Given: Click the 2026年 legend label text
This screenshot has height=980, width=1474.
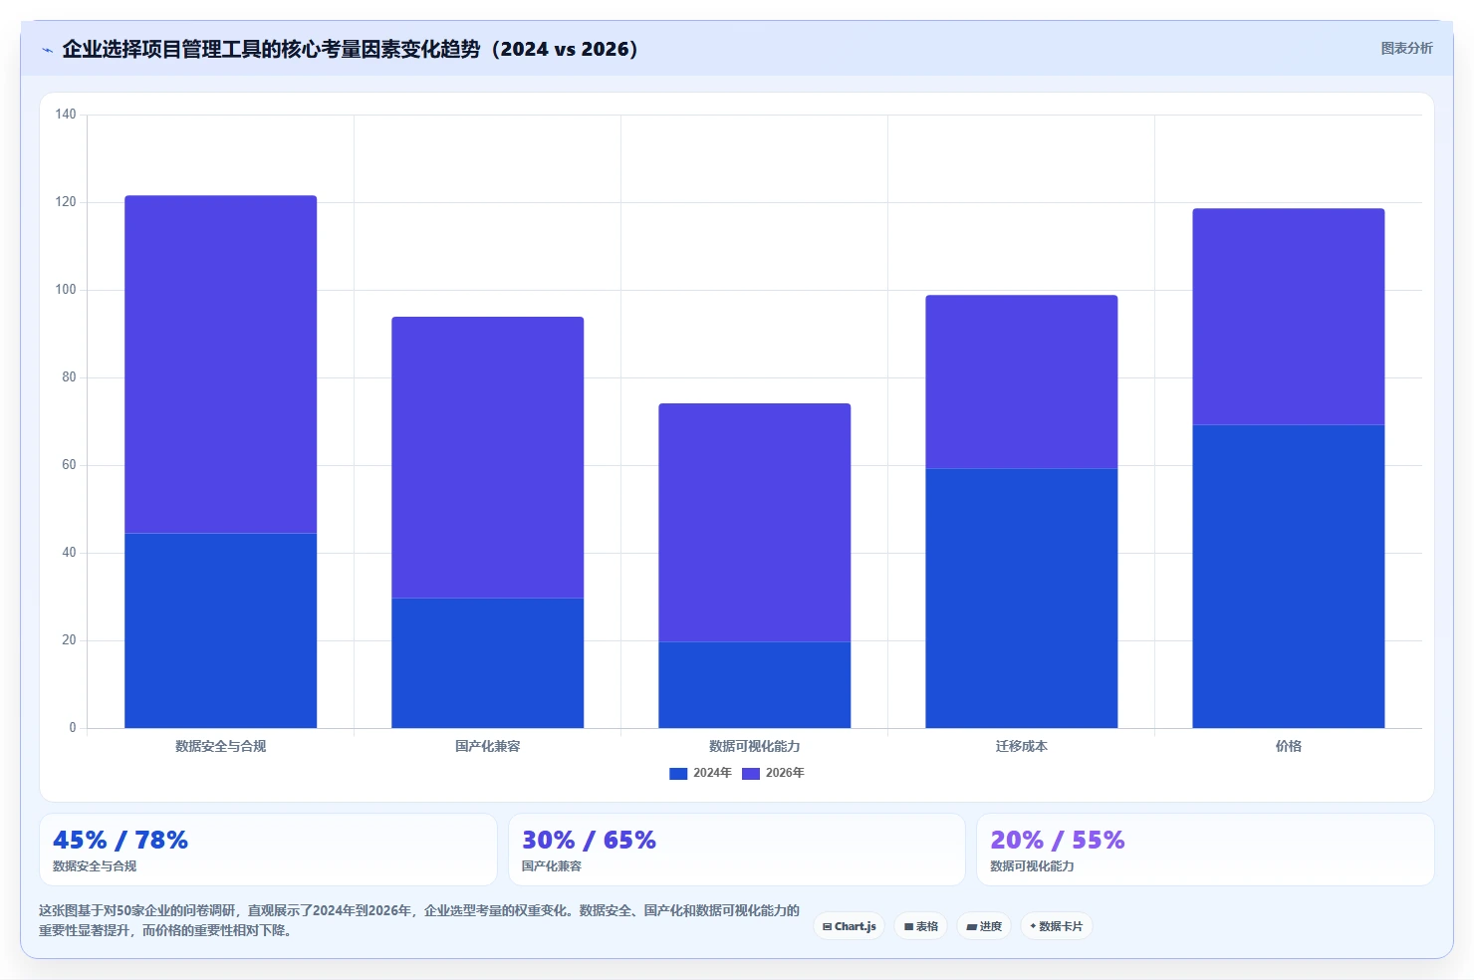Looking at the screenshot, I should point(785,773).
